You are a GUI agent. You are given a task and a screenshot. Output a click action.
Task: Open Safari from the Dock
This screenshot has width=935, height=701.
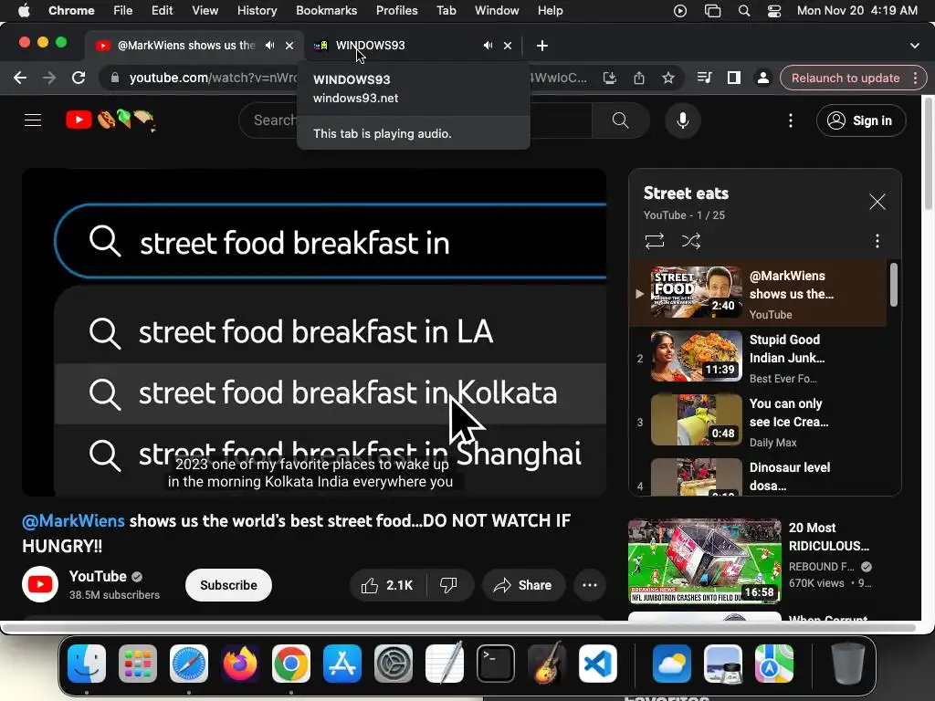point(189,664)
